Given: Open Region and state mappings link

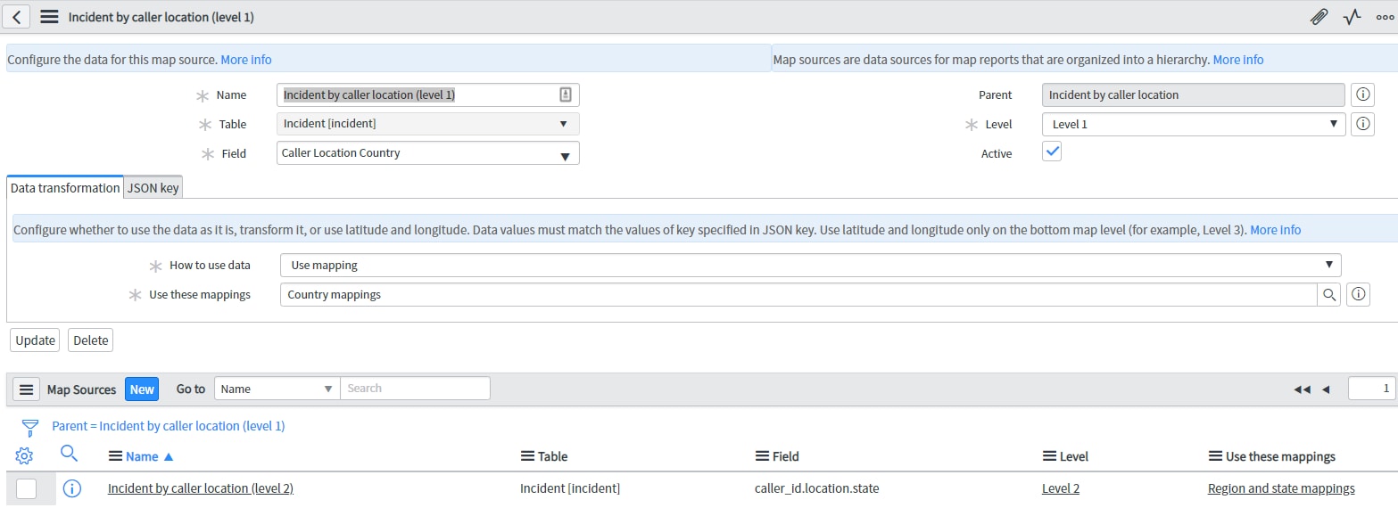Looking at the screenshot, I should [x=1281, y=488].
